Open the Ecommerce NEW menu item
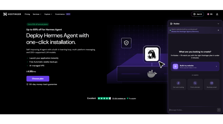 point(63,14)
